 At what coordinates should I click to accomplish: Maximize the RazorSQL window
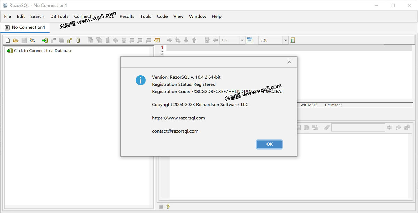(x=393, y=6)
